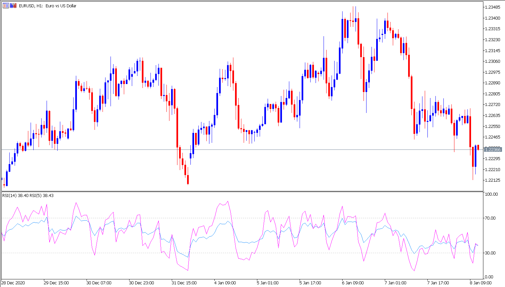Viewport: 505px width, 287px height.
Task: Click the horizontal line at the current bid price
Action: point(233,149)
